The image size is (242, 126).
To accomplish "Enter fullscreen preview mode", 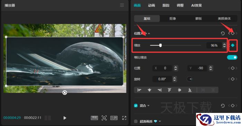I will (x=124, y=118).
